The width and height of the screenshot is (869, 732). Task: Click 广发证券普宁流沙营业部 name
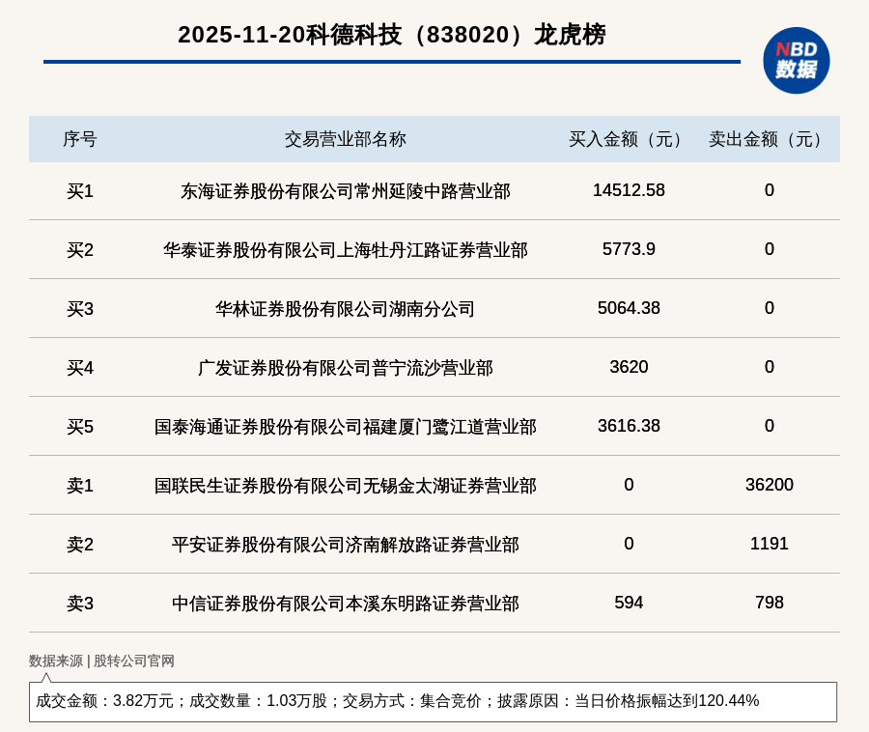point(345,368)
